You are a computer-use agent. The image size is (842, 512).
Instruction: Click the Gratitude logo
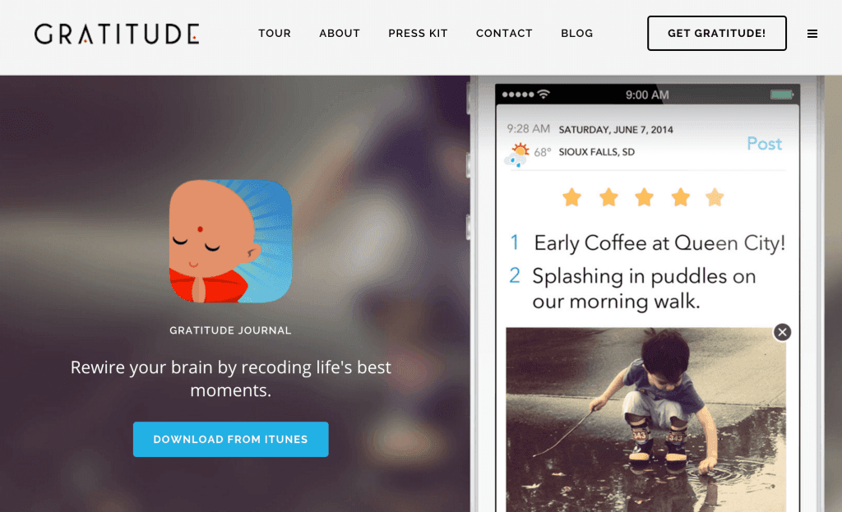coord(117,33)
